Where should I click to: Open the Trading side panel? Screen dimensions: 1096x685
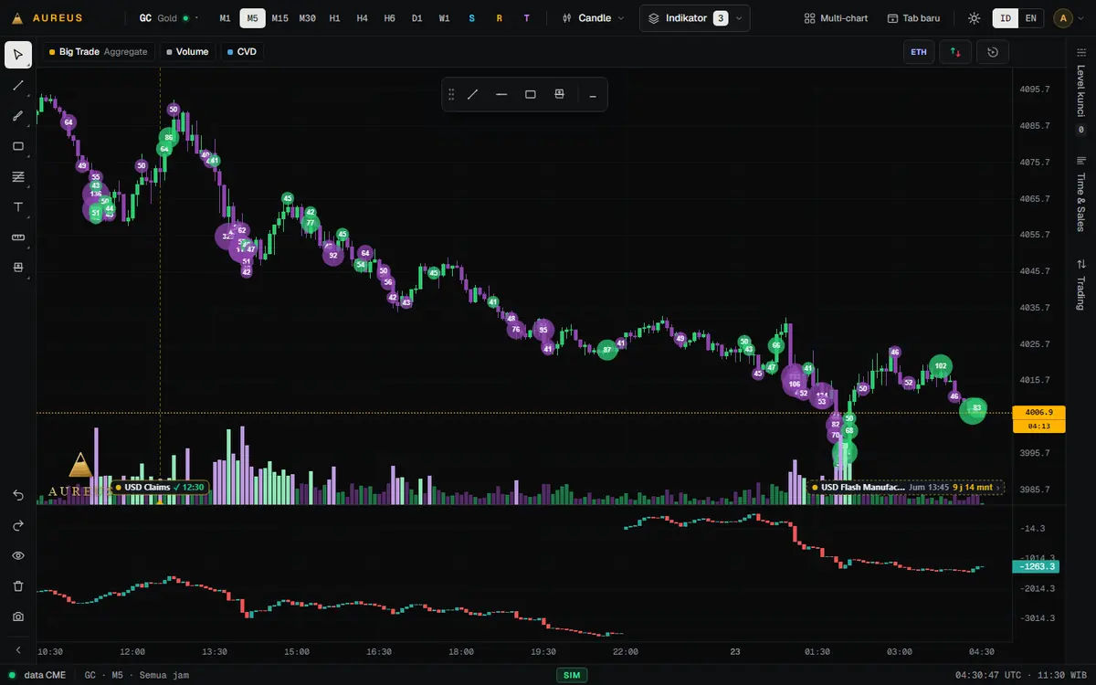pos(1081,285)
